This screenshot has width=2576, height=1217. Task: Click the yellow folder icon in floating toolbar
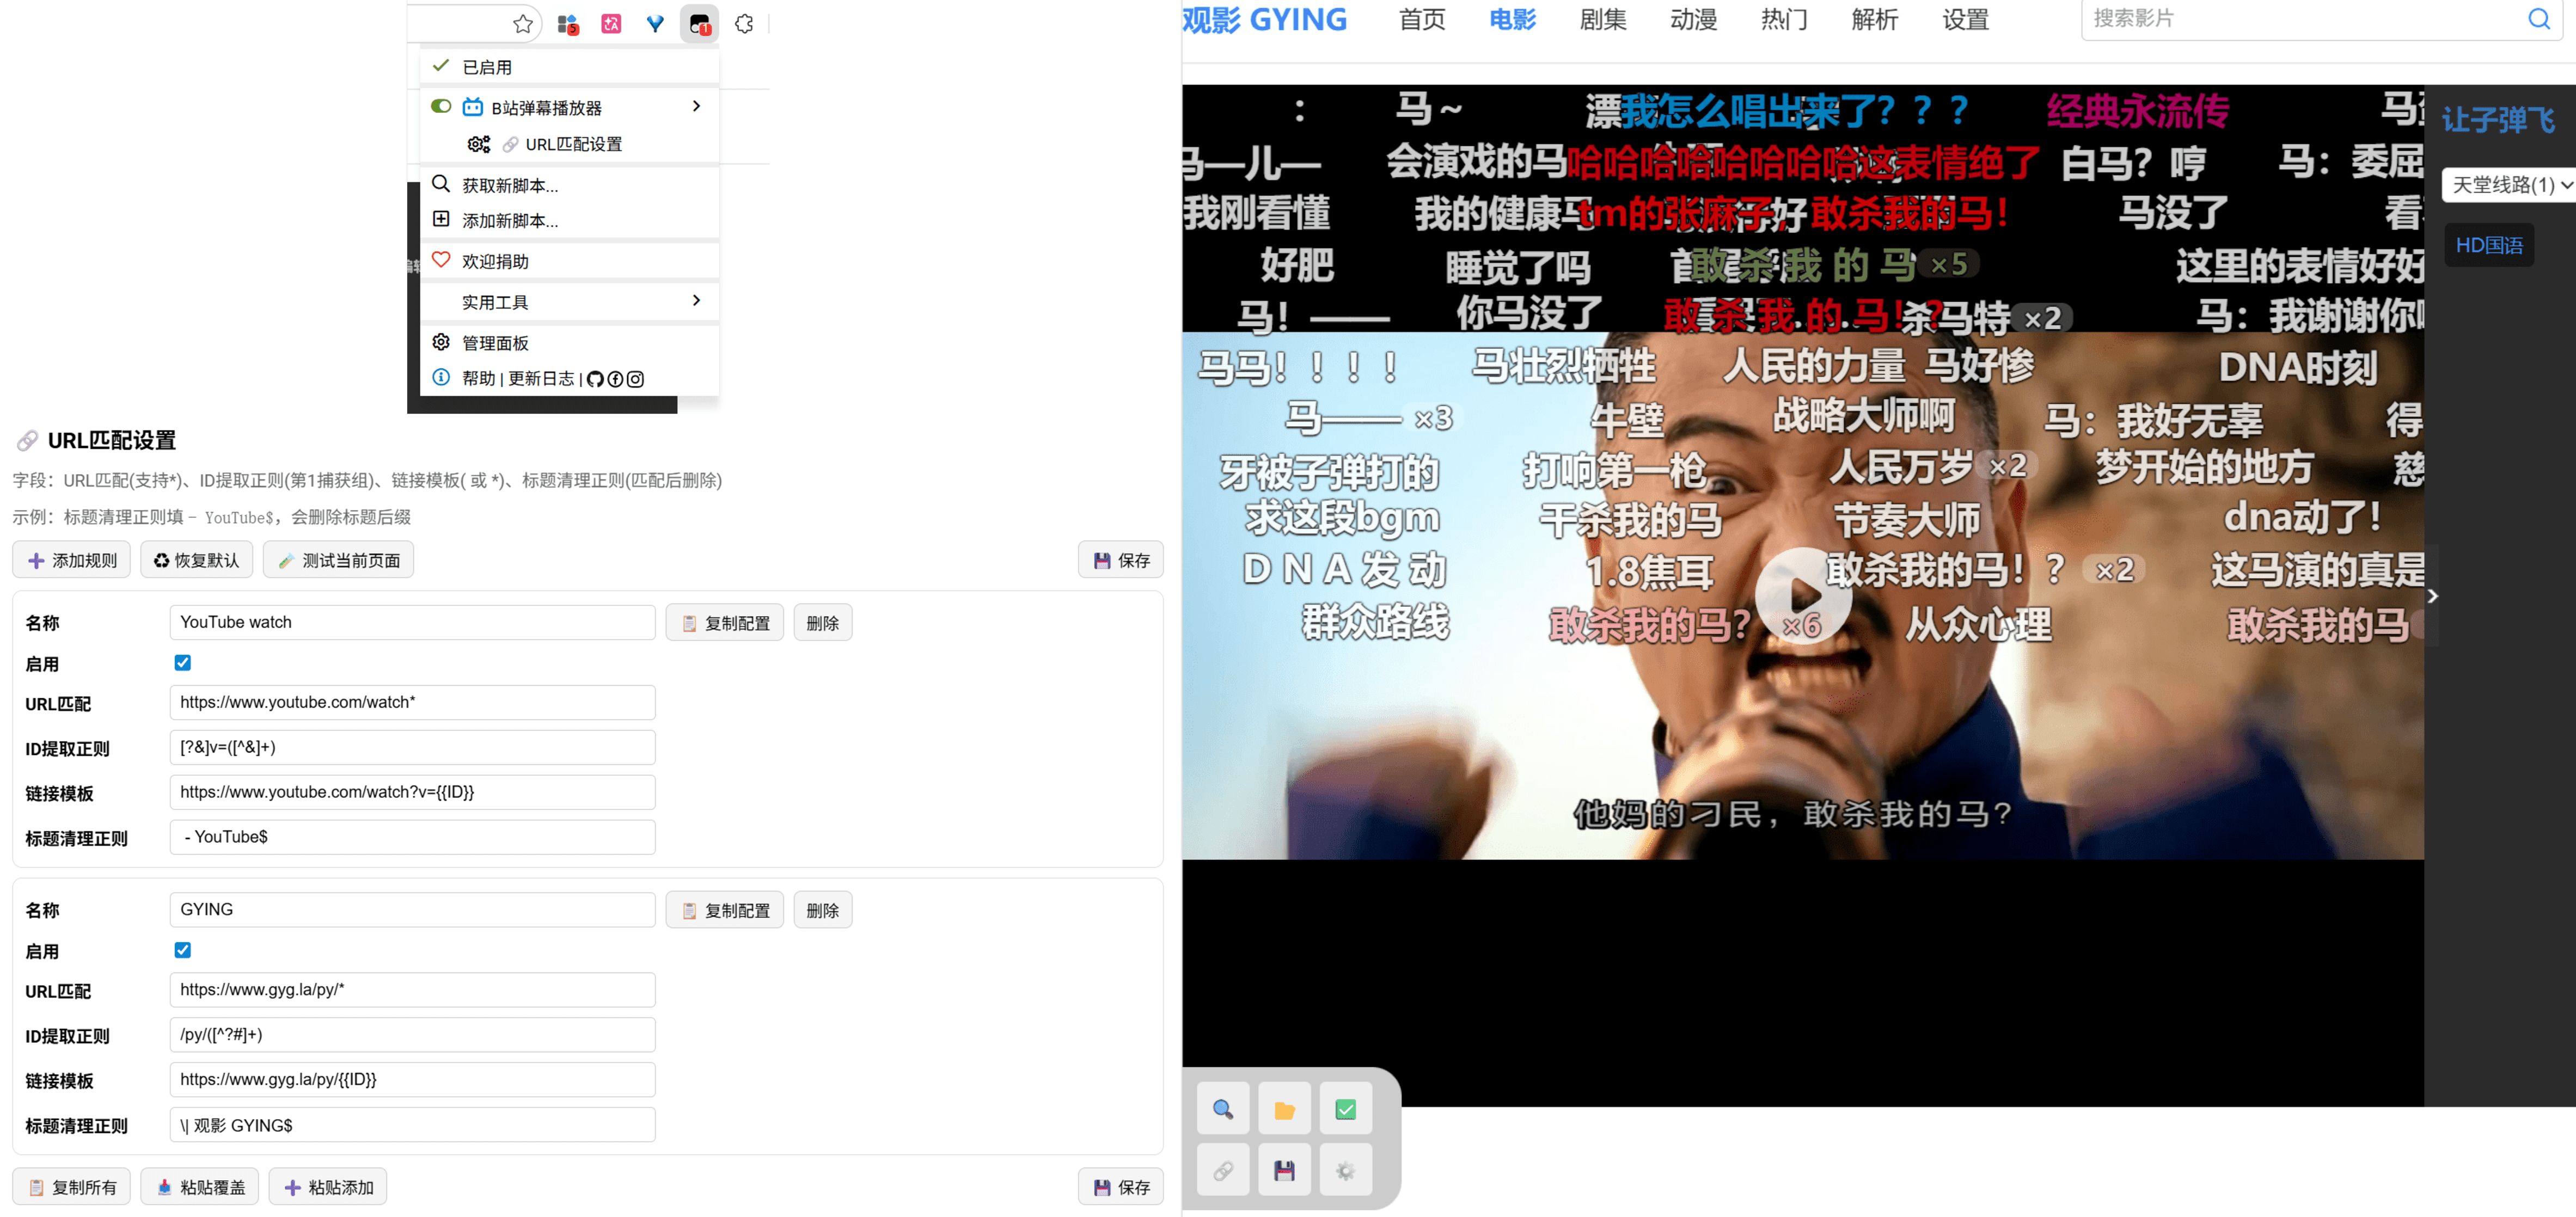point(1284,1109)
